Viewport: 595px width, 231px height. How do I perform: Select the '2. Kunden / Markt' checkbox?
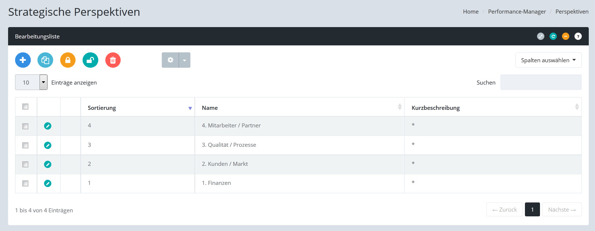pos(25,164)
